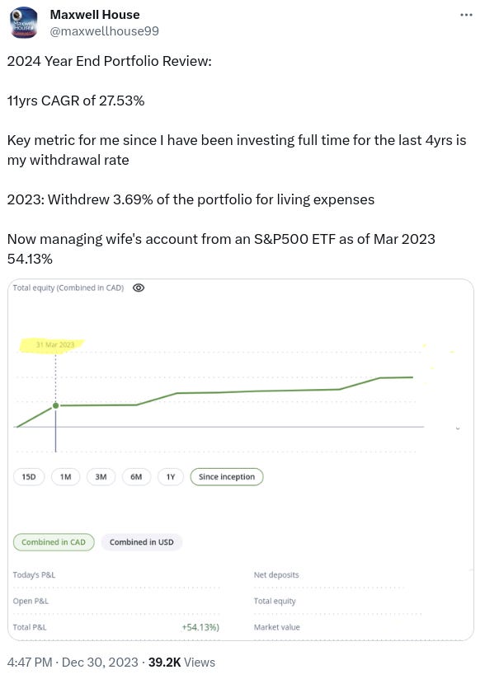The height and width of the screenshot is (679, 485).
Task: Open the Maxwell House display name link
Action: click(x=95, y=15)
